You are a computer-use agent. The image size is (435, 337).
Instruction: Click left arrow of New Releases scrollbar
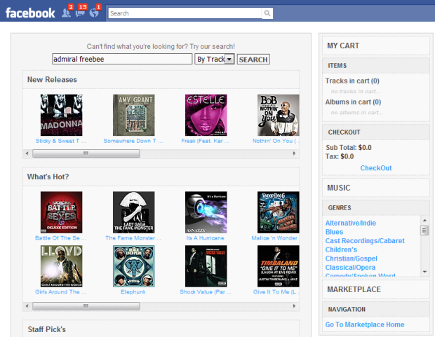tap(27, 153)
